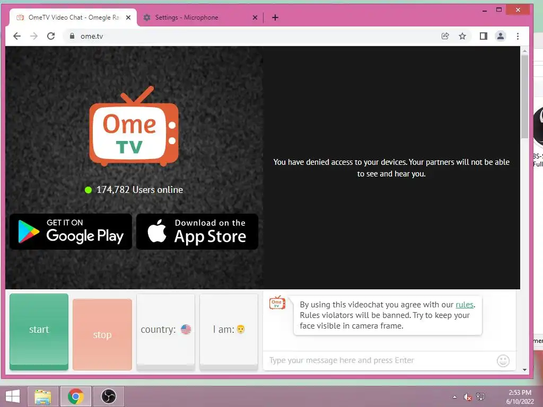The width and height of the screenshot is (543, 407).
Task: Click the denied access to devices message
Action: coord(391,168)
